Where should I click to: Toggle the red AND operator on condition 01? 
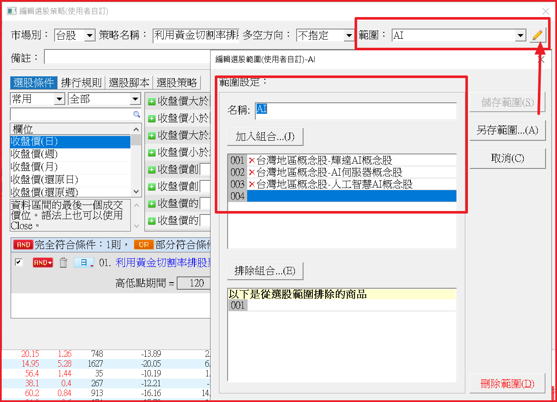pyautogui.click(x=43, y=263)
